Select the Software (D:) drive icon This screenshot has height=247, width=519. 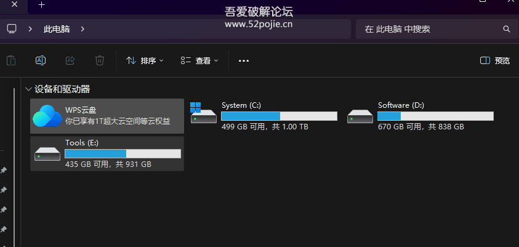click(360, 116)
